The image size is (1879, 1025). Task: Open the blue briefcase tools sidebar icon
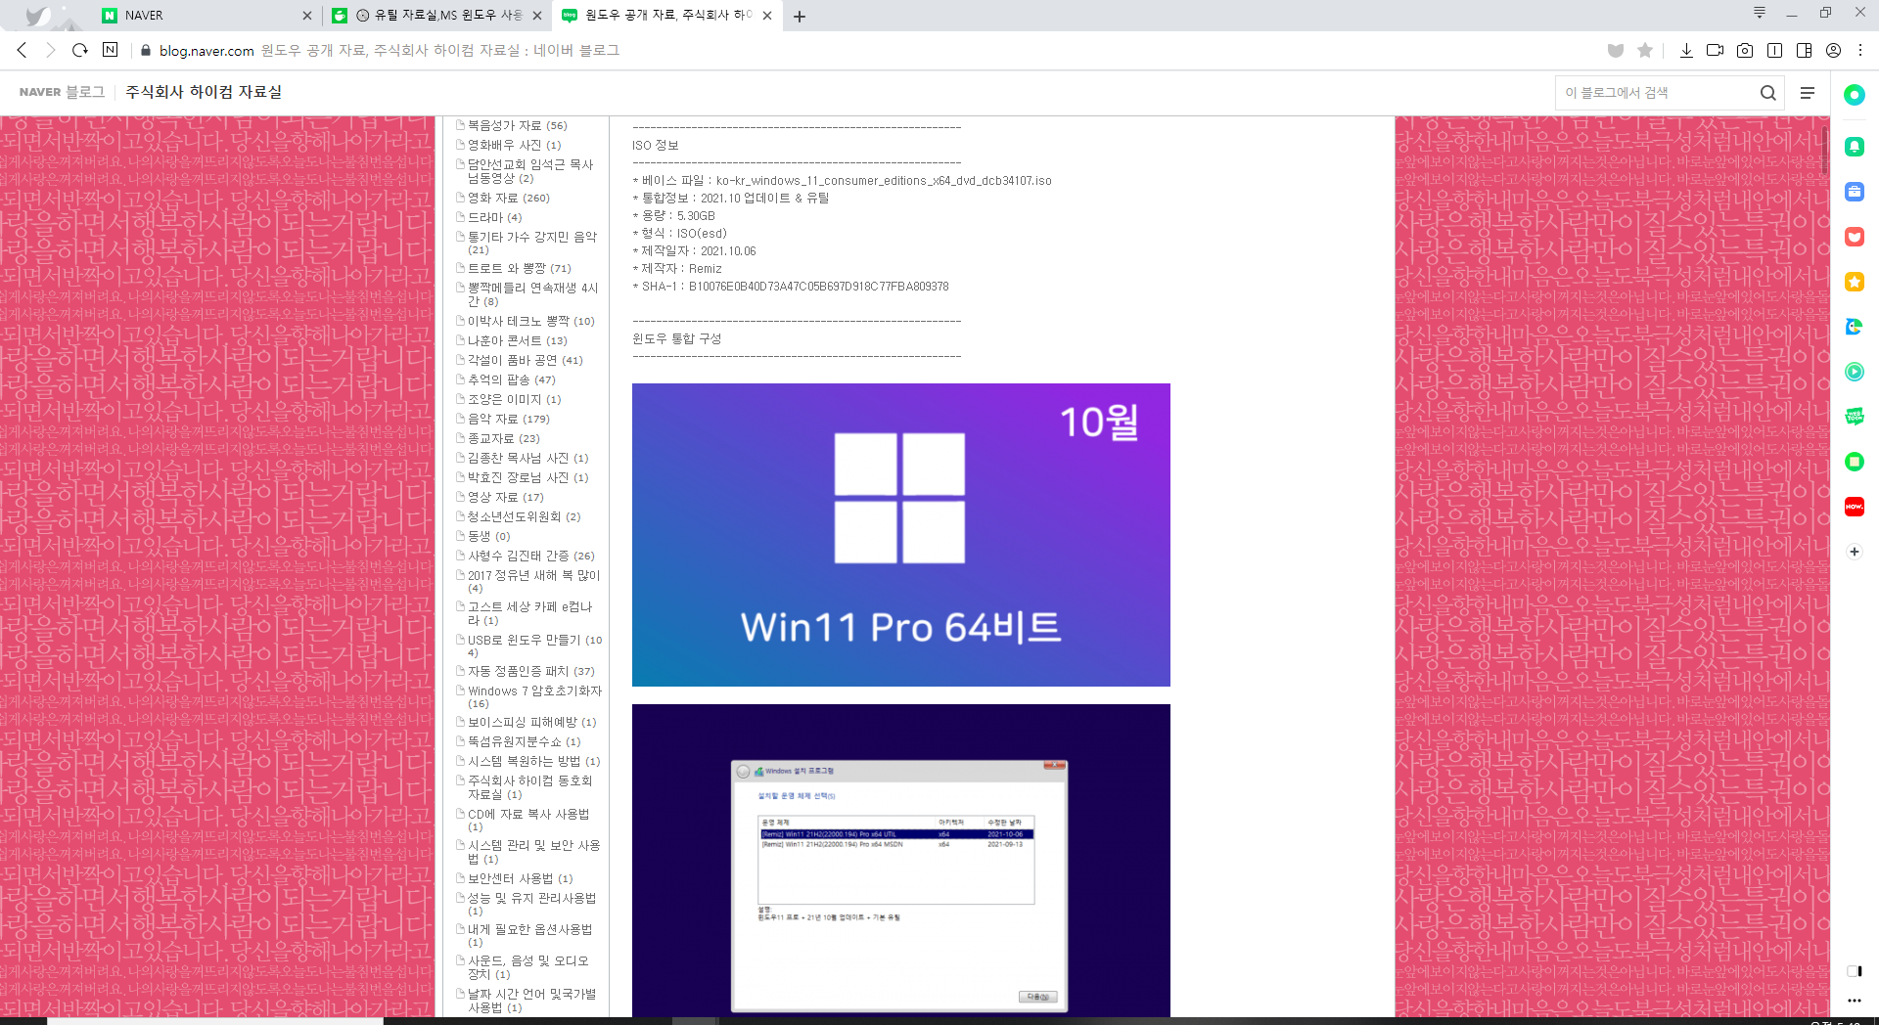pos(1854,192)
